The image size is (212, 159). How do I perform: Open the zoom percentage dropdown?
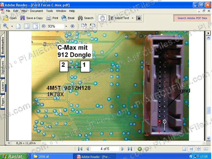(x=66, y=26)
